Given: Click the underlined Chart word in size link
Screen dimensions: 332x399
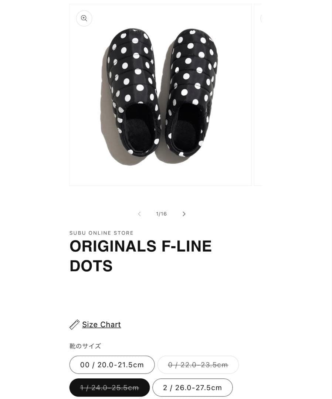Looking at the screenshot, I should tap(111, 324).
